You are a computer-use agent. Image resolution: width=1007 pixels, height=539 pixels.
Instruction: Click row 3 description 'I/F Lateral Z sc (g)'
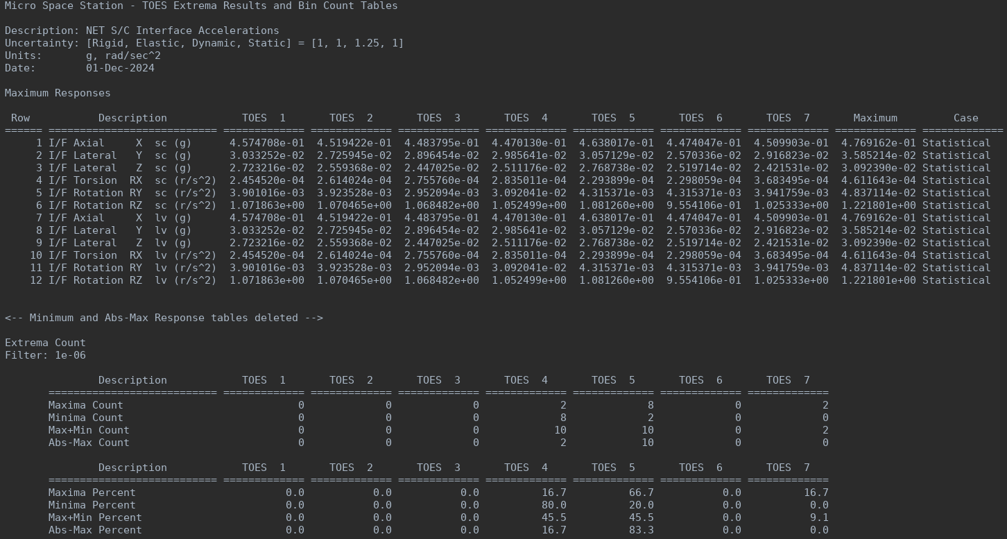pos(120,168)
